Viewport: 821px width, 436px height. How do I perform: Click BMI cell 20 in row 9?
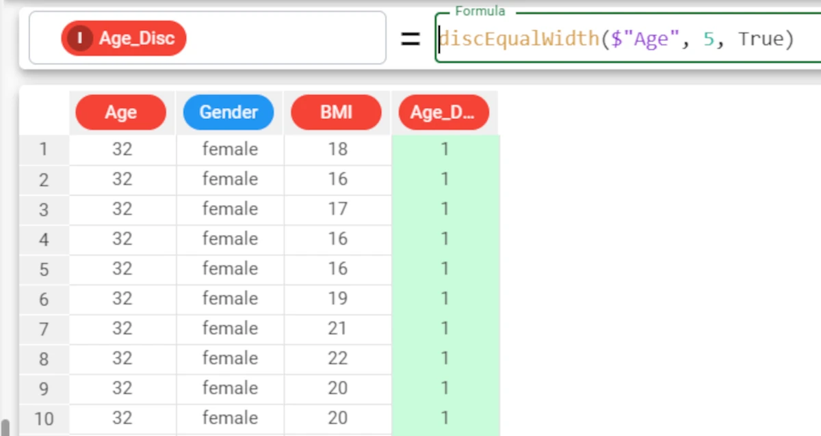pyautogui.click(x=337, y=389)
